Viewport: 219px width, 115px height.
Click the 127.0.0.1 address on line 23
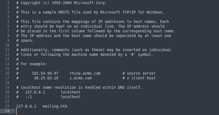26,106
